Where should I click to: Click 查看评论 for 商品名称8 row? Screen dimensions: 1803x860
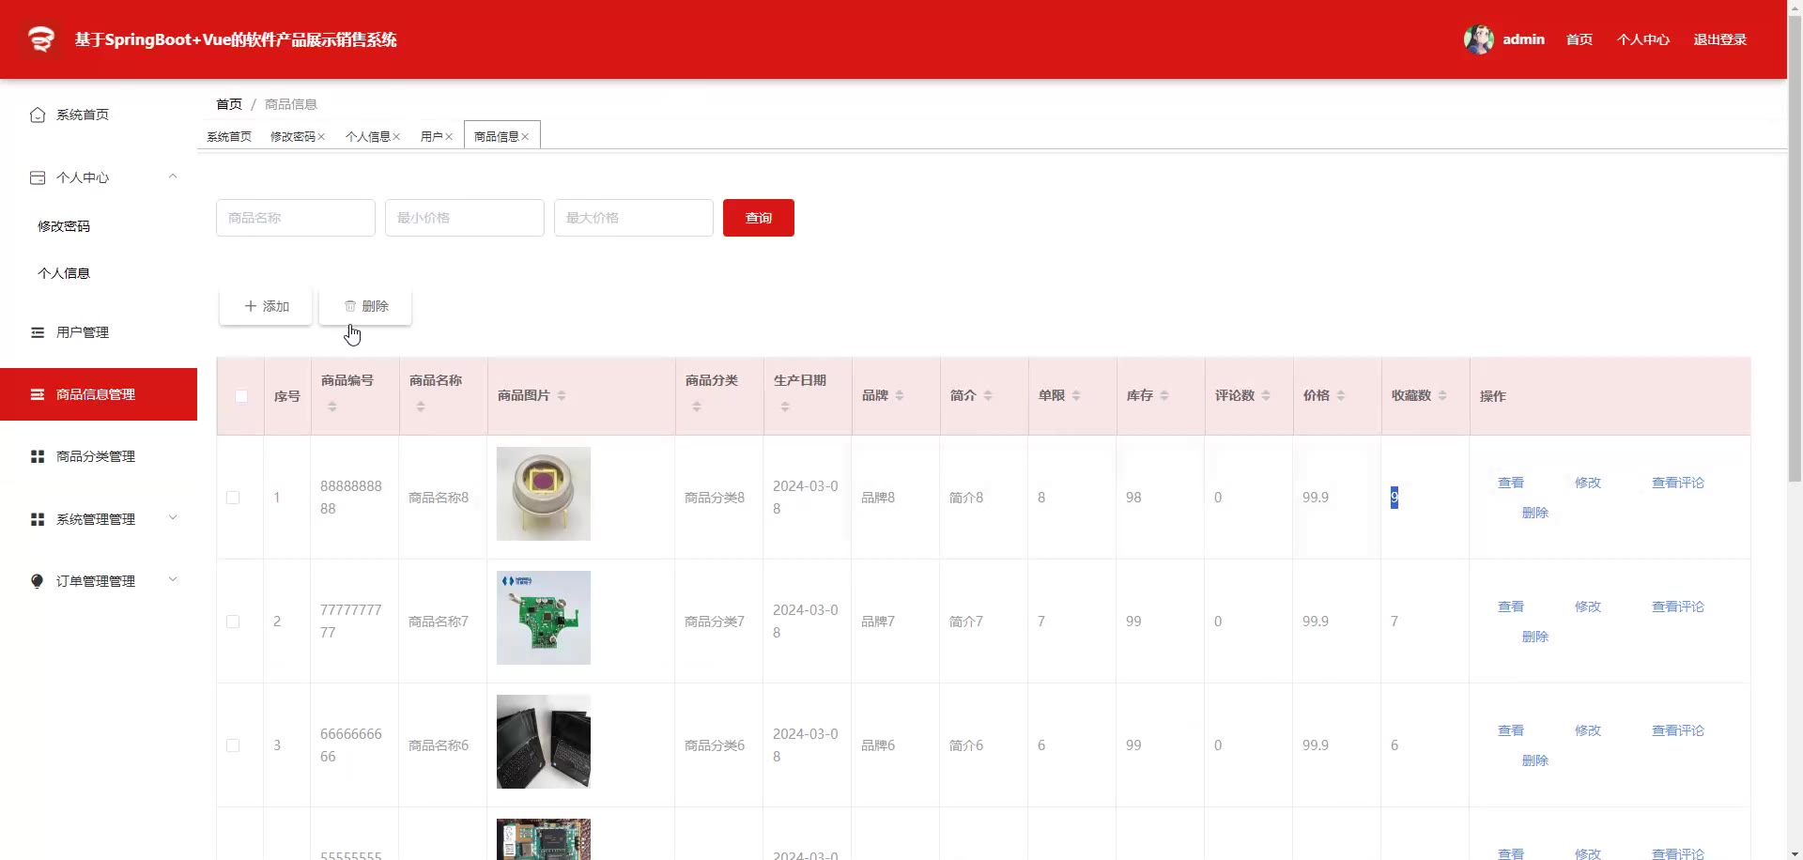click(1678, 483)
